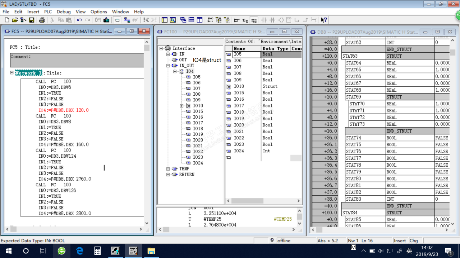Save the block with the floppy icon
Viewport: 460px width, 258px height.
32,20
